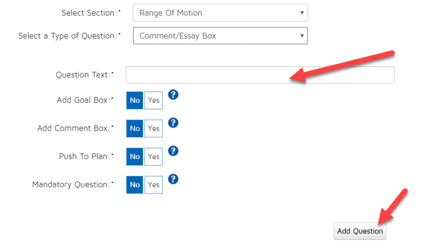The width and height of the screenshot is (424, 247).
Task: Set Add Goal Box to No
Action: 135,100
